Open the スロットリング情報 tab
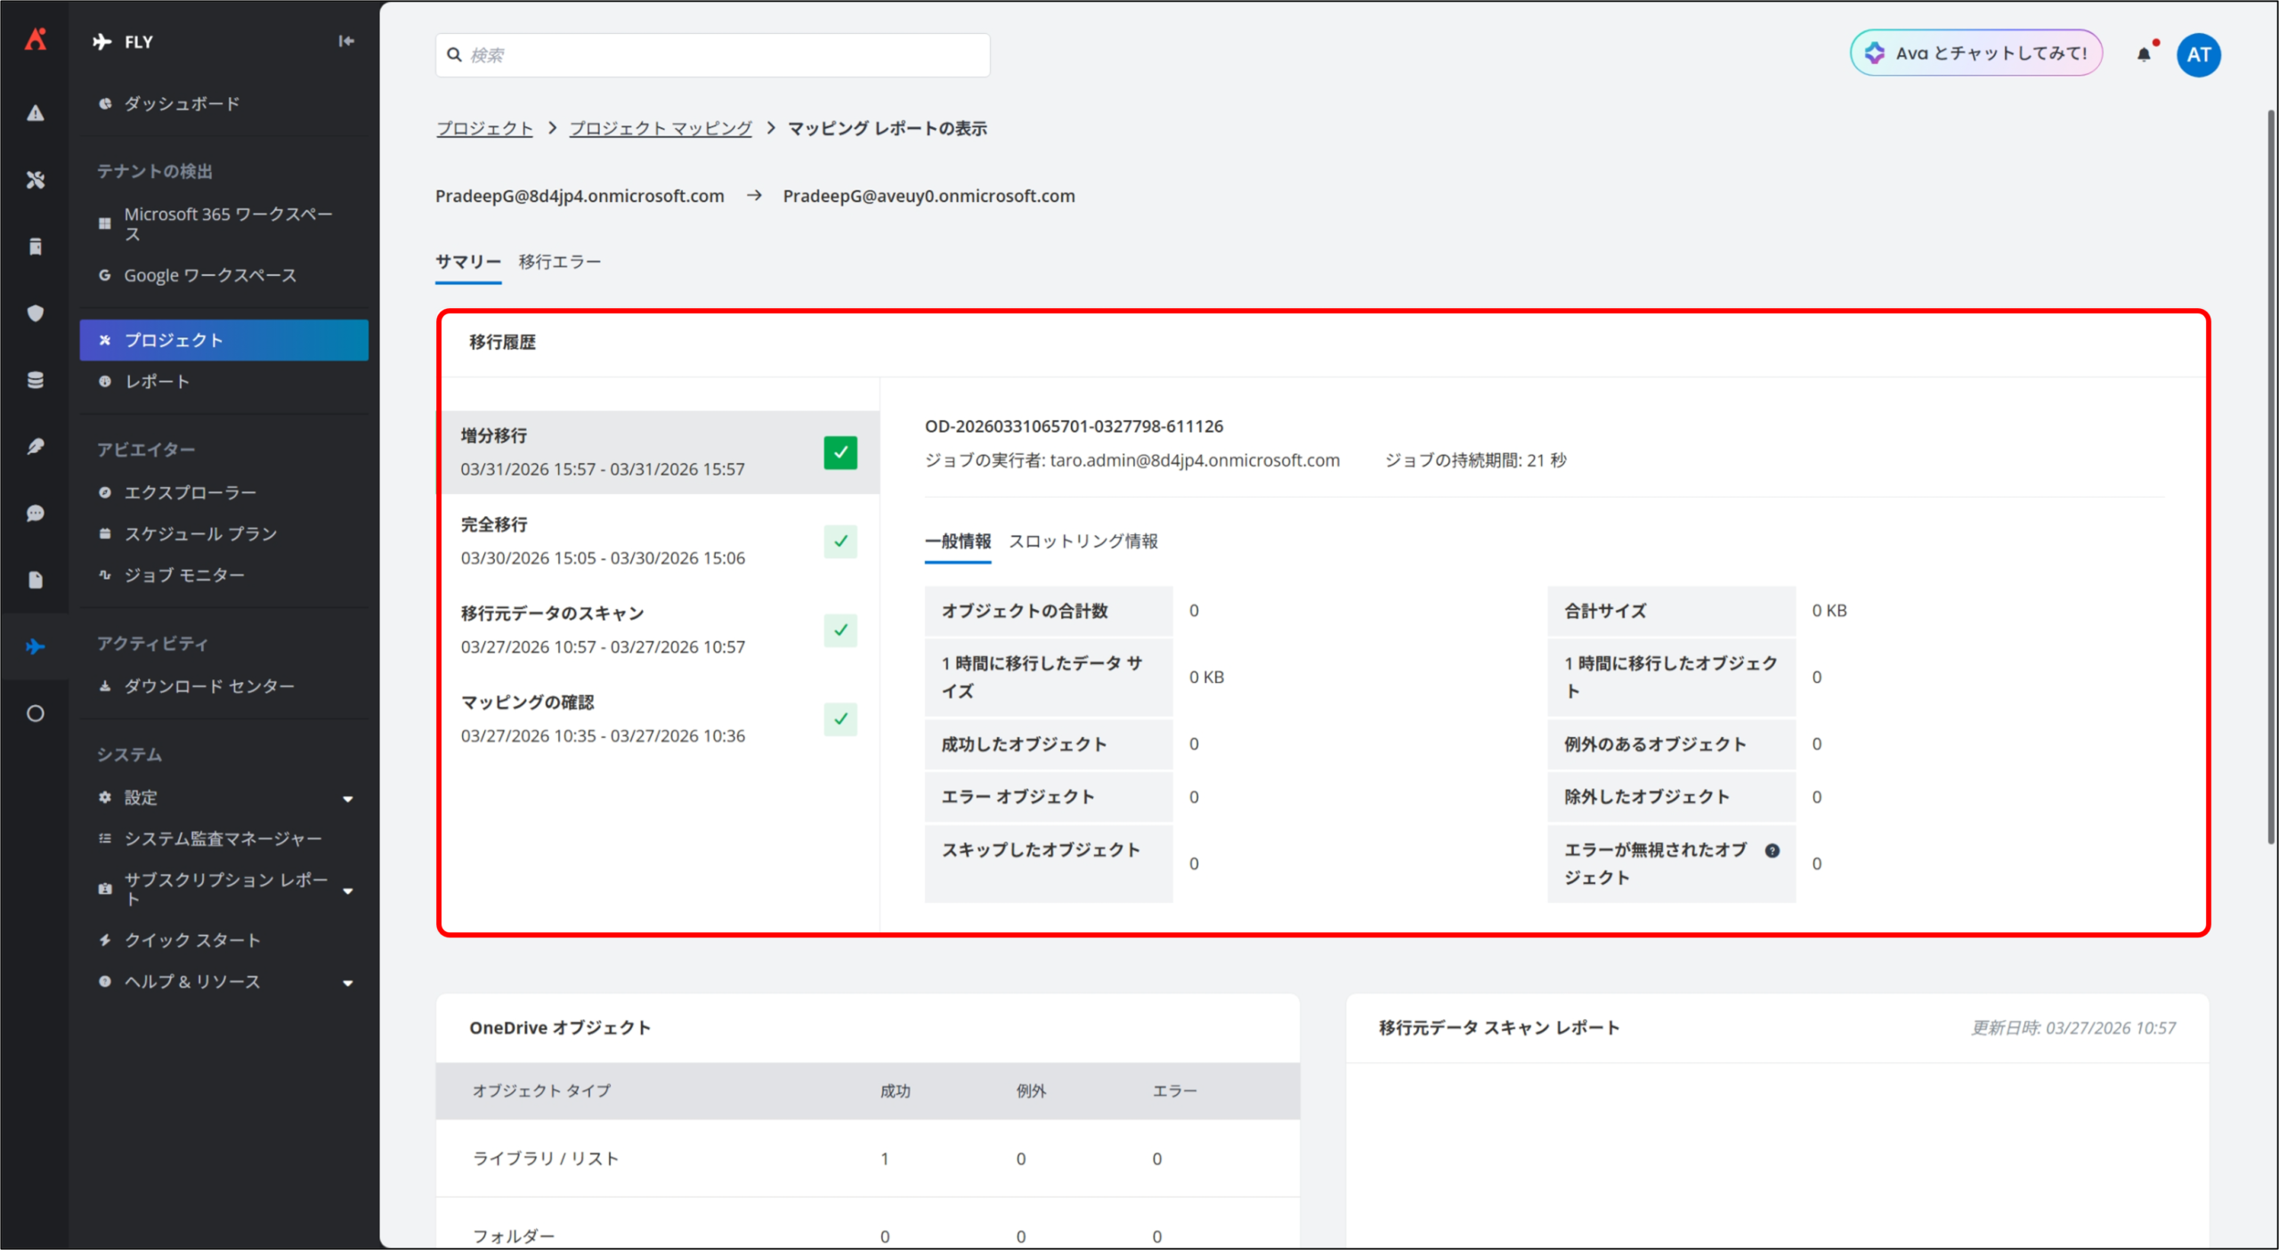The width and height of the screenshot is (2279, 1250). click(x=1083, y=541)
